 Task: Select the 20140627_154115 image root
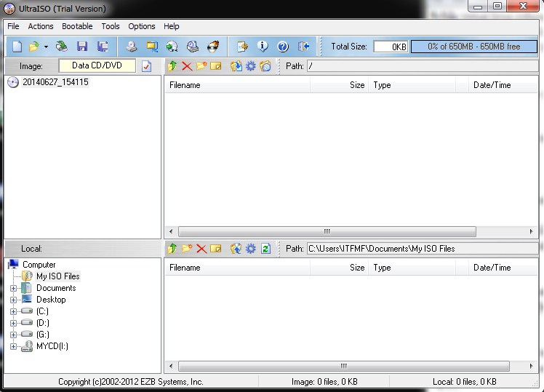click(55, 82)
